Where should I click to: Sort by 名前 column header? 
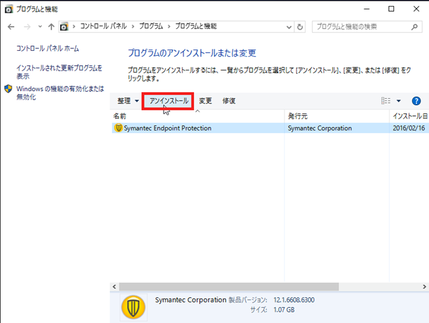click(x=198, y=116)
